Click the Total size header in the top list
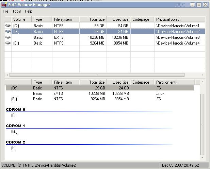Image resolution: width=210 pixels, height=169 pixels. coord(93,19)
